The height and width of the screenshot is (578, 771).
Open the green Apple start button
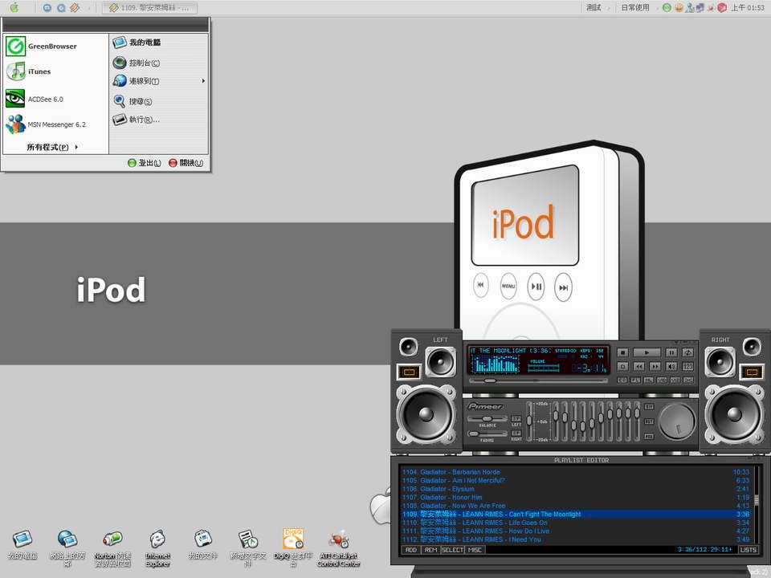pyautogui.click(x=14, y=7)
